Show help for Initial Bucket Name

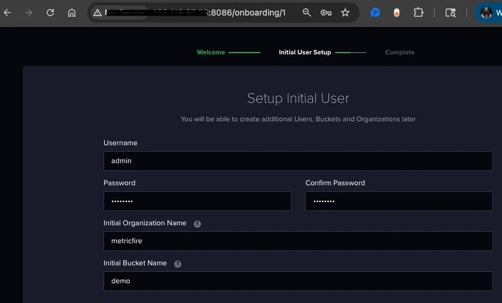177,264
